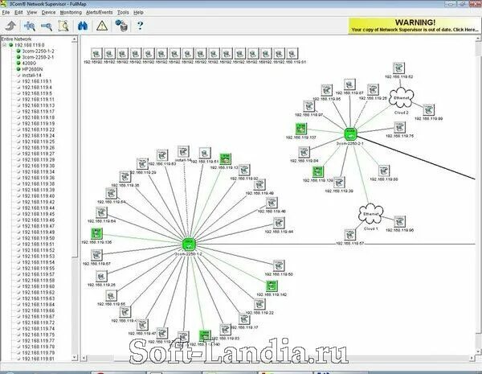Open the Device menu
This screenshot has width=482, height=374.
48,12
